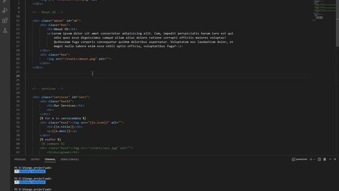Click line number 29 in the gutter

pos(17,97)
